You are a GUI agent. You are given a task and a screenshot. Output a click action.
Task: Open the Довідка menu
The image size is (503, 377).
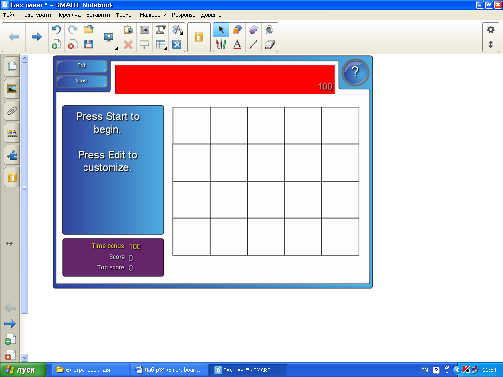point(211,15)
